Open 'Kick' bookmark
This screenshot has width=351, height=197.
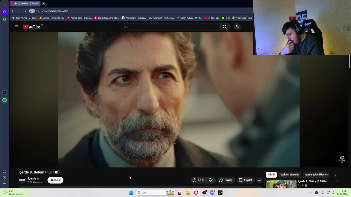226,18
